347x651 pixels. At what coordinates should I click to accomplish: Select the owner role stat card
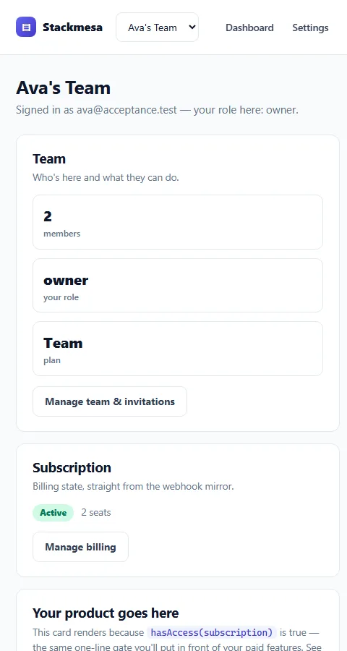coord(178,285)
